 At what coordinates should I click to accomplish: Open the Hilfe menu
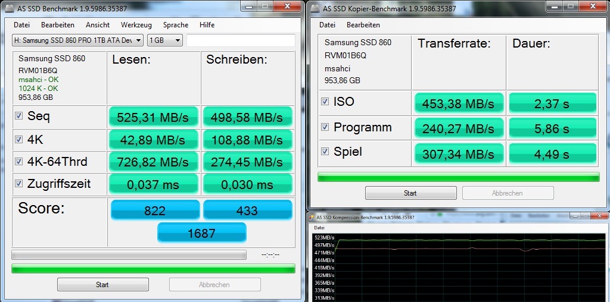click(x=207, y=25)
